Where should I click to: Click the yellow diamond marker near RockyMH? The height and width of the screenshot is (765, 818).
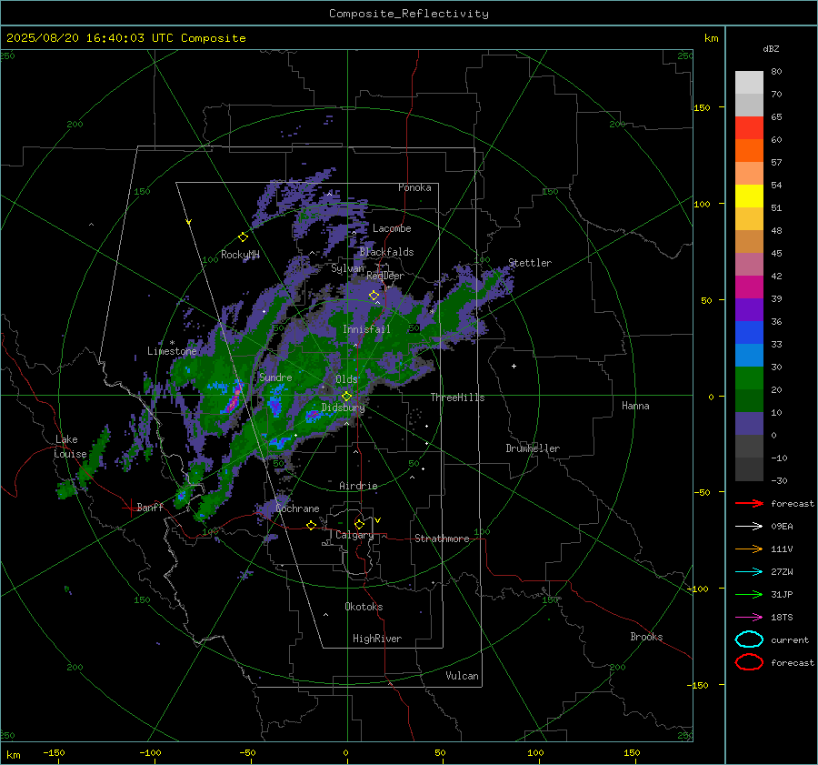click(x=243, y=237)
